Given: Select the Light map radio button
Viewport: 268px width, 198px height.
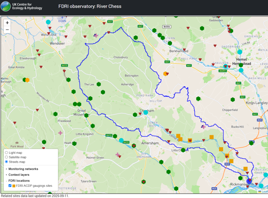Looking at the screenshot, I should coord(7,153).
